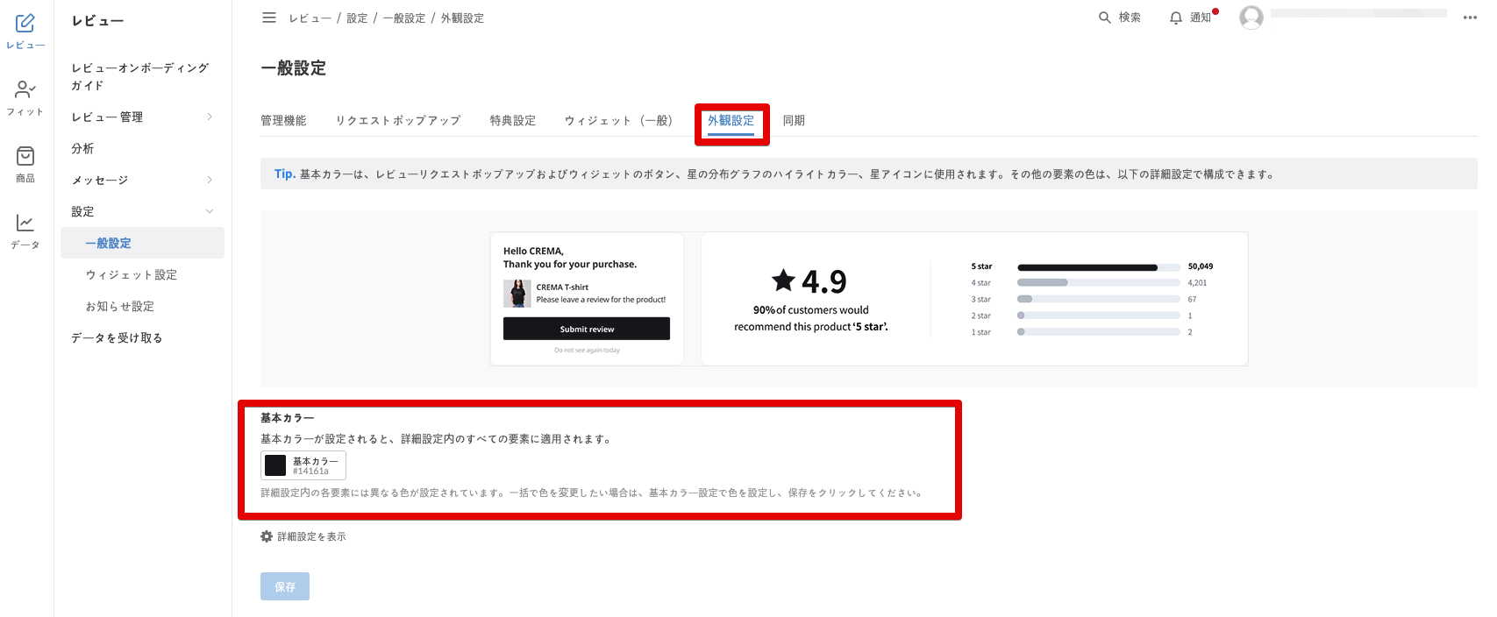This screenshot has height=617, width=1497.
Task: Open the フィット person icon
Action: pyautogui.click(x=25, y=89)
